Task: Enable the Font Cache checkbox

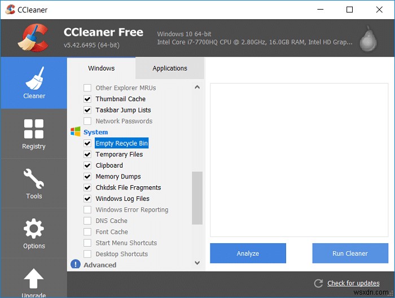Action: pyautogui.click(x=87, y=232)
